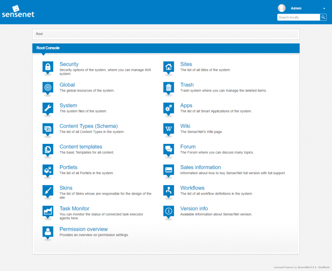Click the Version info icon
Viewport: 332px width, 271px height.
click(x=168, y=212)
